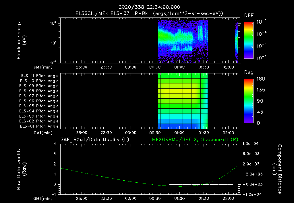Click the DEF color bar legend
The width and height of the screenshot is (294, 203).
coord(249,40)
